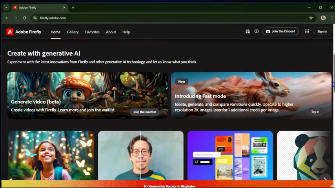The height and width of the screenshot is (188, 335).
Task: Open the Generate video (beta) card
Action: pos(87,96)
